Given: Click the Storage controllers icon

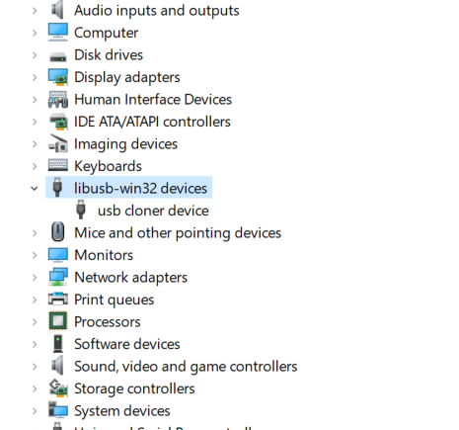Looking at the screenshot, I should (58, 388).
